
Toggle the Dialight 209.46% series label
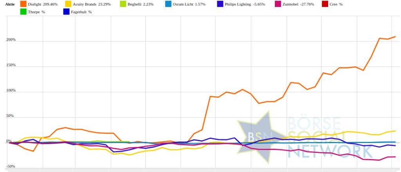(43, 4)
